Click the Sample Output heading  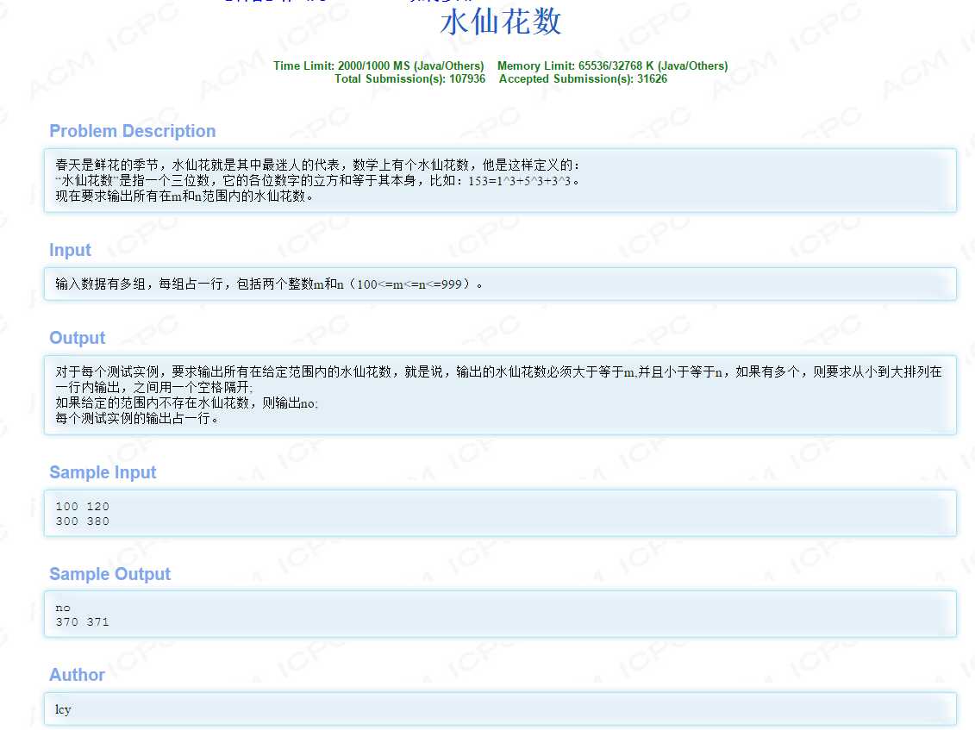point(110,574)
